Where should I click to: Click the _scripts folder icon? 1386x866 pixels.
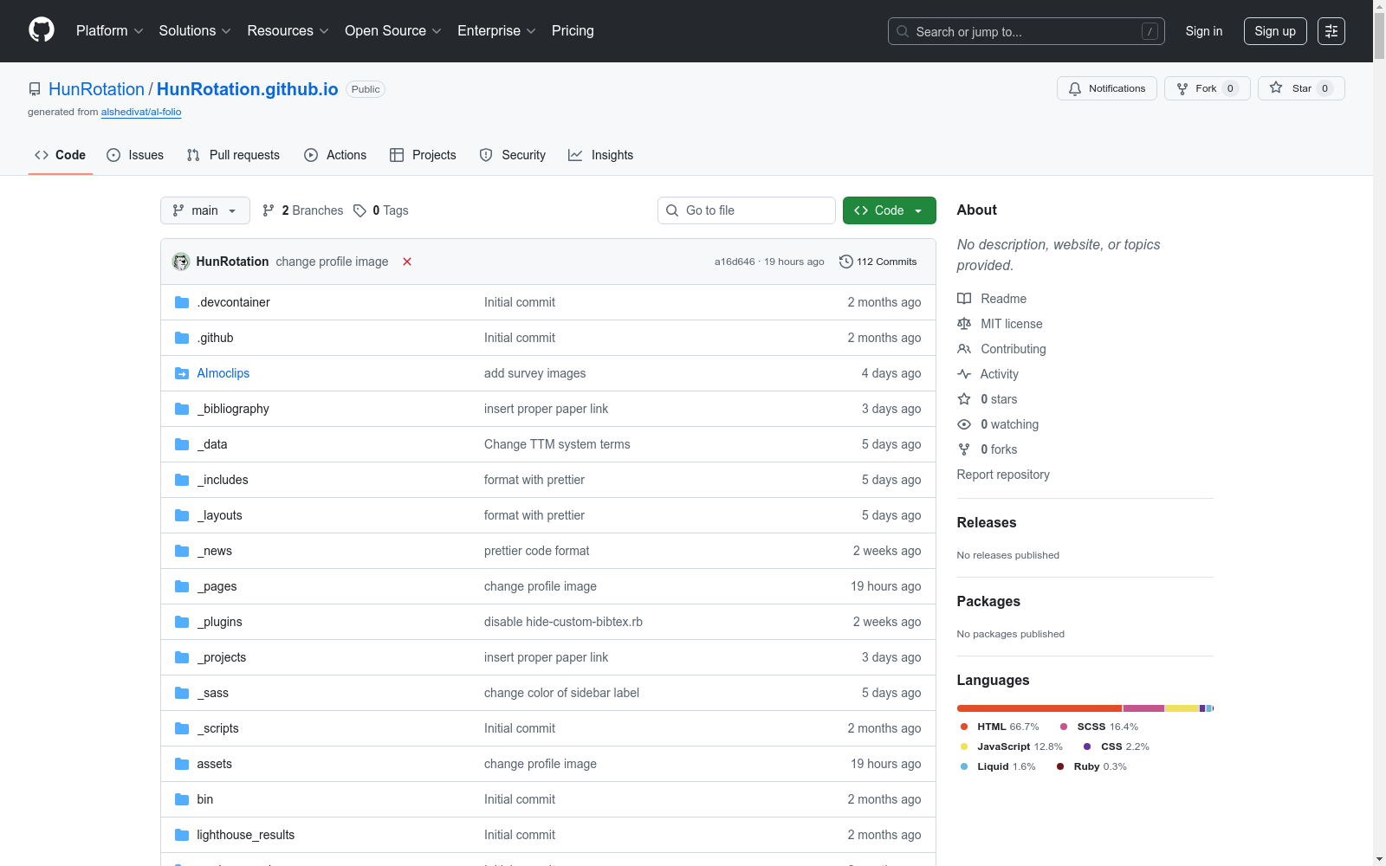click(182, 728)
